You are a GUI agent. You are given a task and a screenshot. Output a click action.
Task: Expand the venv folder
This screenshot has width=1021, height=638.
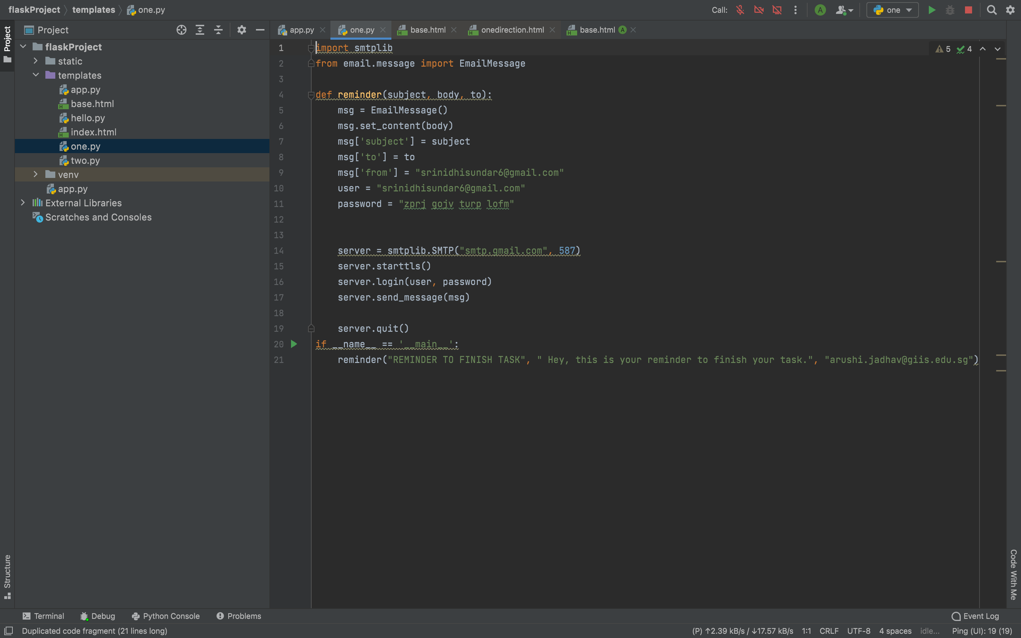point(36,174)
